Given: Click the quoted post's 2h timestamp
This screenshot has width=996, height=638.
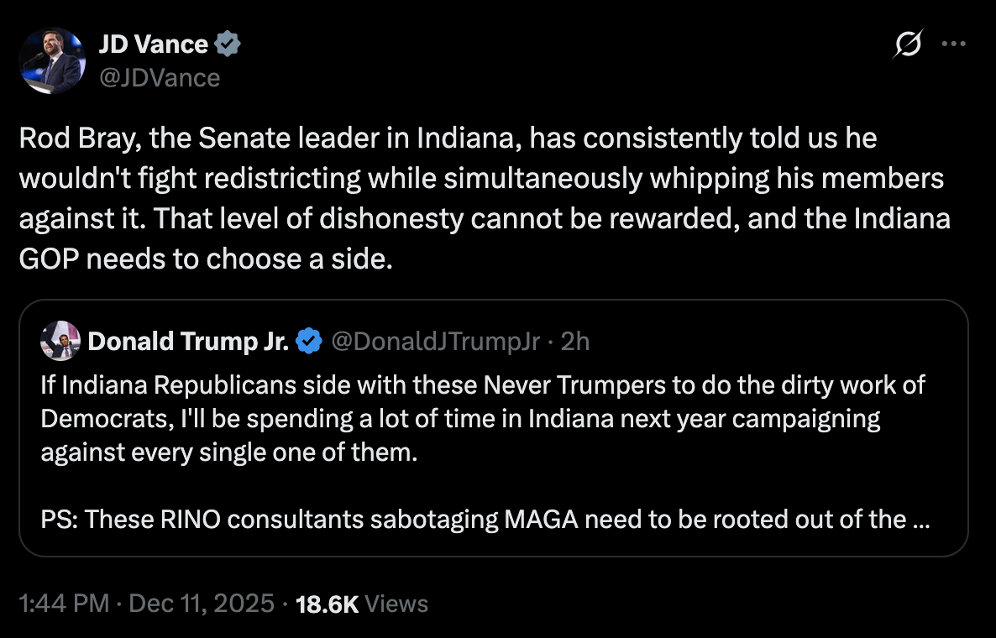Looking at the screenshot, I should click(x=575, y=341).
